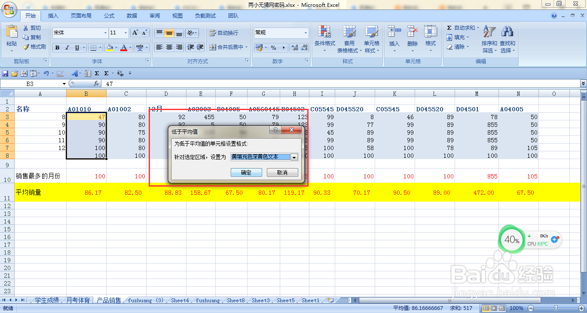Click the dialog's help question-mark button
This screenshot has height=313, width=587.
(x=275, y=130)
